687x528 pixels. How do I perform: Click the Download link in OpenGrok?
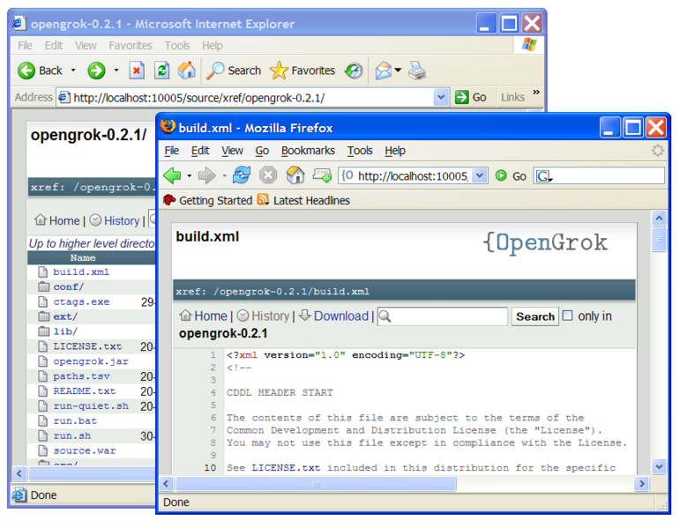tap(340, 316)
